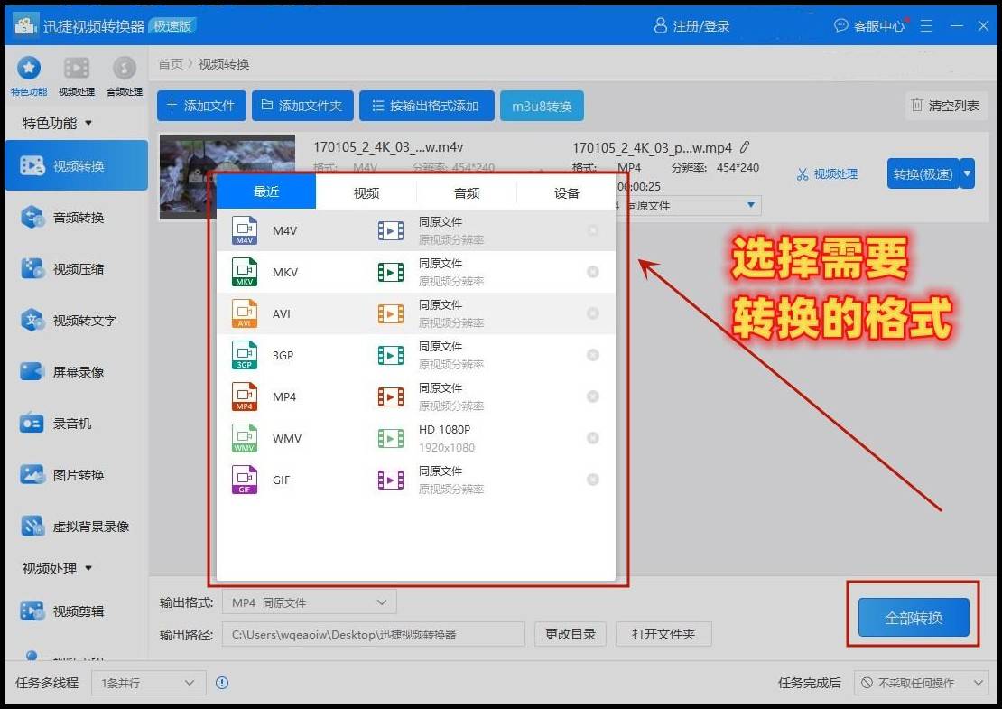1002x709 pixels.
Task: Select 同原文件 preset in MKV row
Action: coord(431,272)
